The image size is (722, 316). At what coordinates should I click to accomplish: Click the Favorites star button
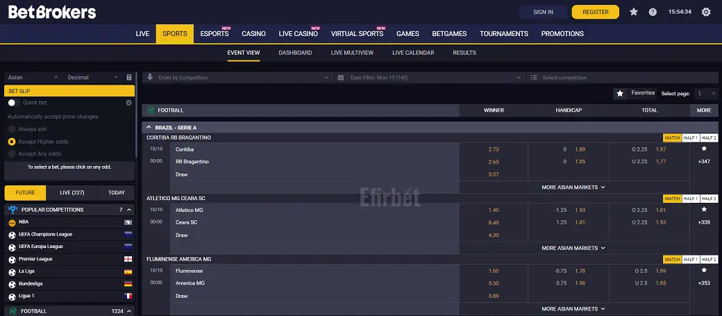click(x=635, y=94)
